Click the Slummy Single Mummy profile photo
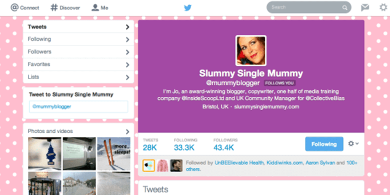 [x=251, y=51]
